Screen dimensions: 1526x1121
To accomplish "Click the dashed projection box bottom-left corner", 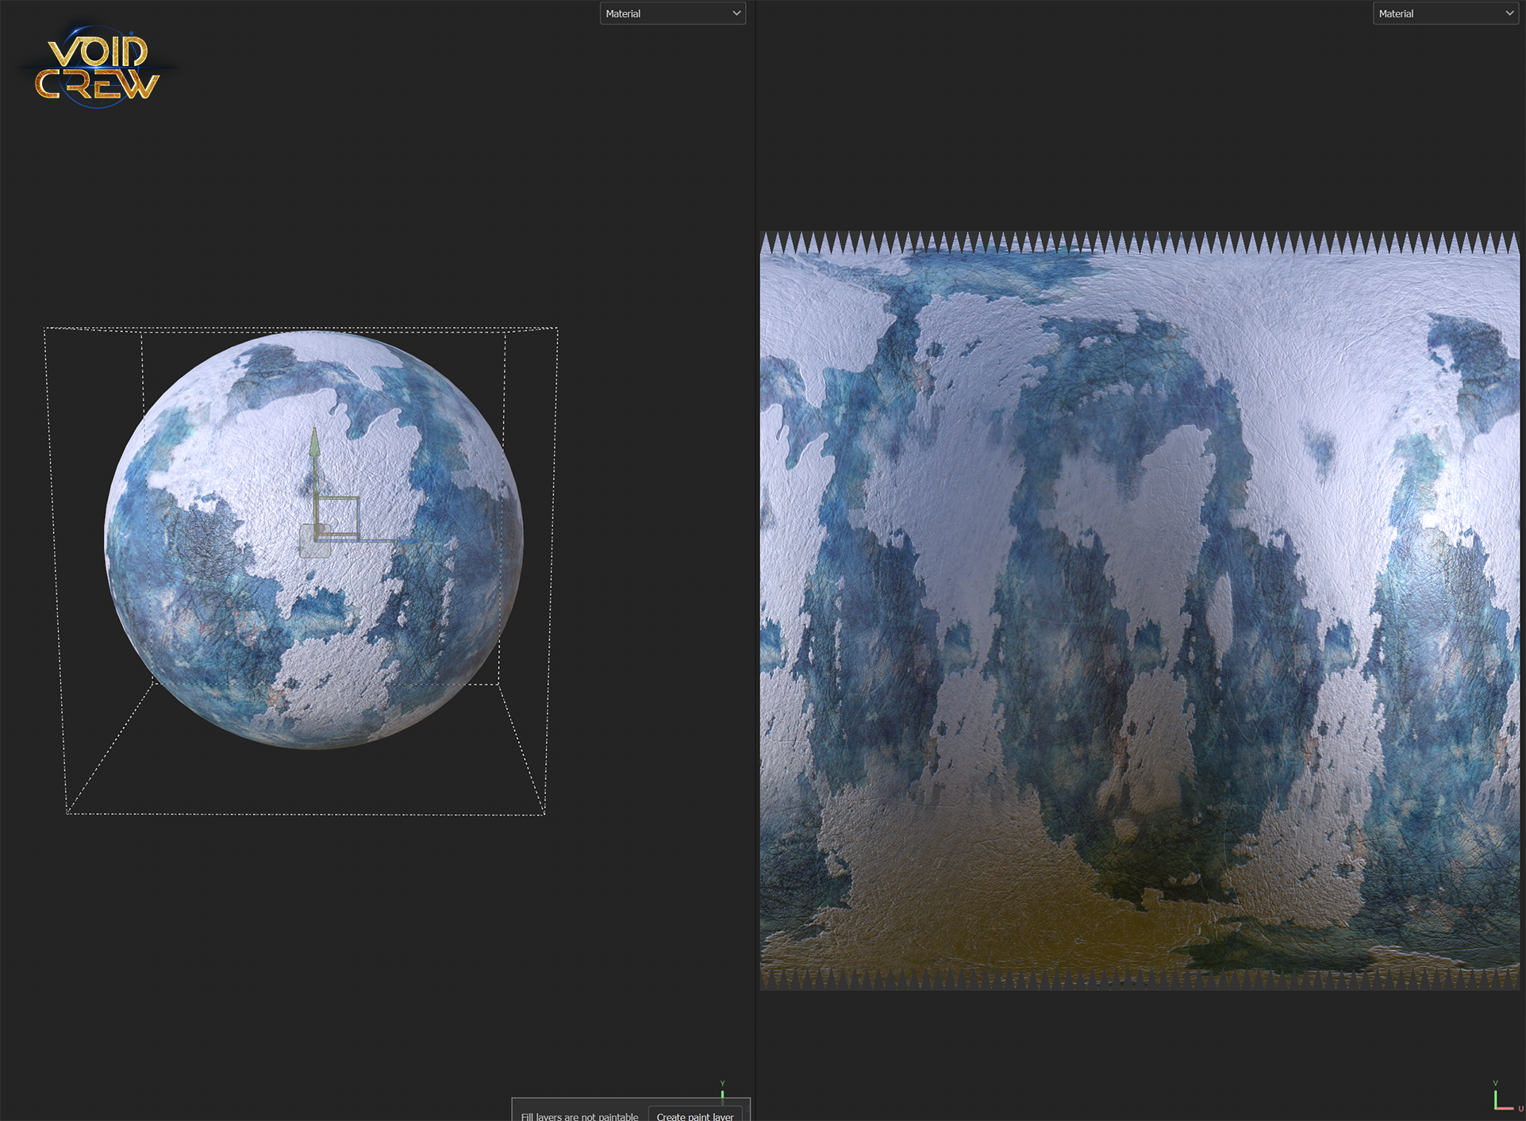I will [x=67, y=813].
